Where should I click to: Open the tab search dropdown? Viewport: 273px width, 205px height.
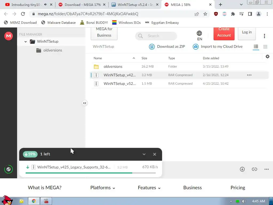coord(241,5)
